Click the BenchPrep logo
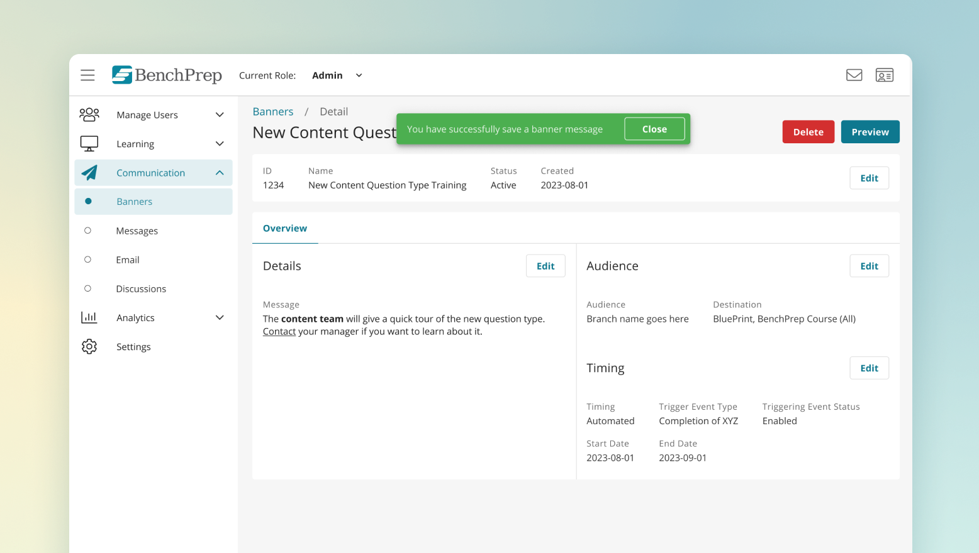Screen dimensions: 979x553 coord(167,75)
